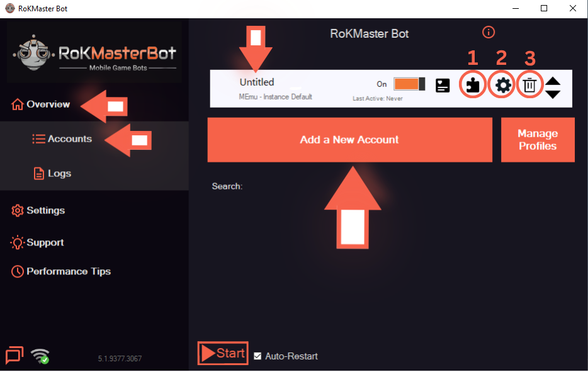
Task: Open the chat bubbles icon at bottom left
Action: point(14,355)
